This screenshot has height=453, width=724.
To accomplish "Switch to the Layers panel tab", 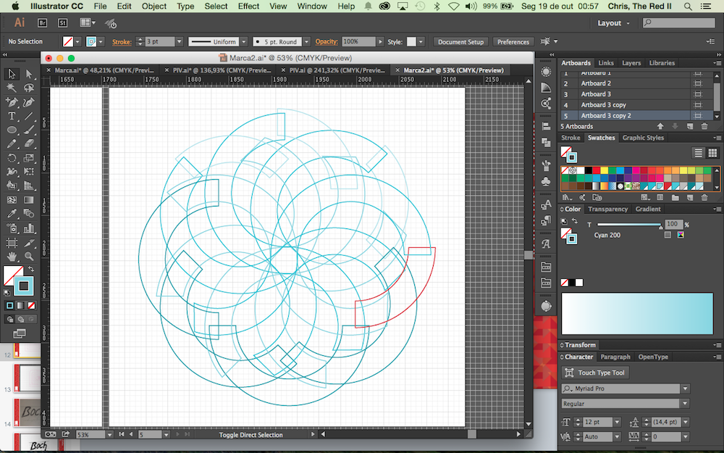I will 631,63.
